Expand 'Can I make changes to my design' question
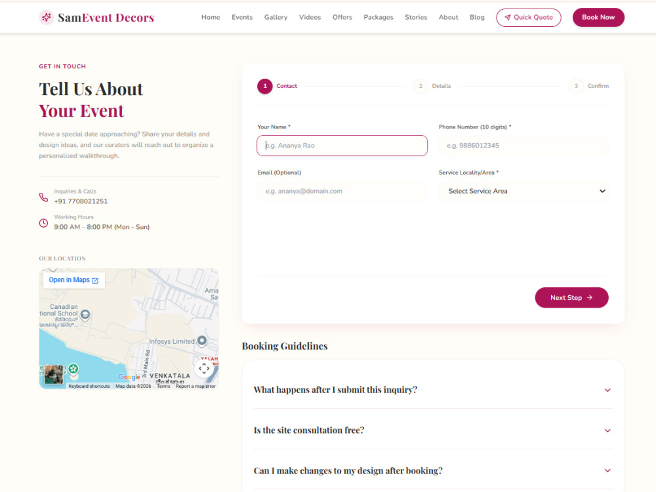Image resolution: width=656 pixels, height=492 pixels. [433, 470]
